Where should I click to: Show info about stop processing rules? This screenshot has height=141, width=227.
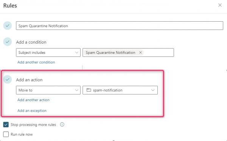click(x=62, y=124)
